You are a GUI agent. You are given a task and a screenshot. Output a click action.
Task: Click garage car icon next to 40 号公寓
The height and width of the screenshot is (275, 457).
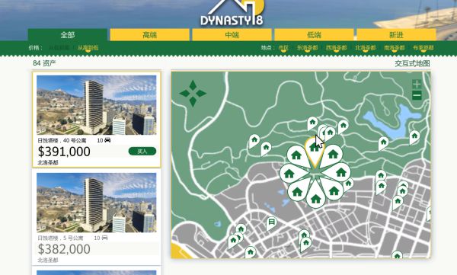(107, 140)
